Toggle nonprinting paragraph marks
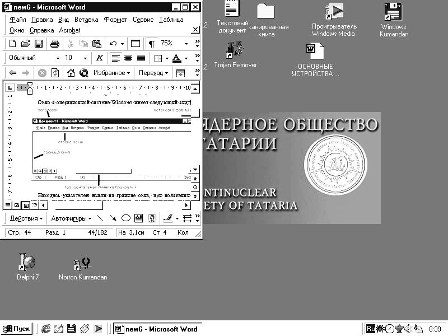The image size is (448, 336). tap(151, 44)
